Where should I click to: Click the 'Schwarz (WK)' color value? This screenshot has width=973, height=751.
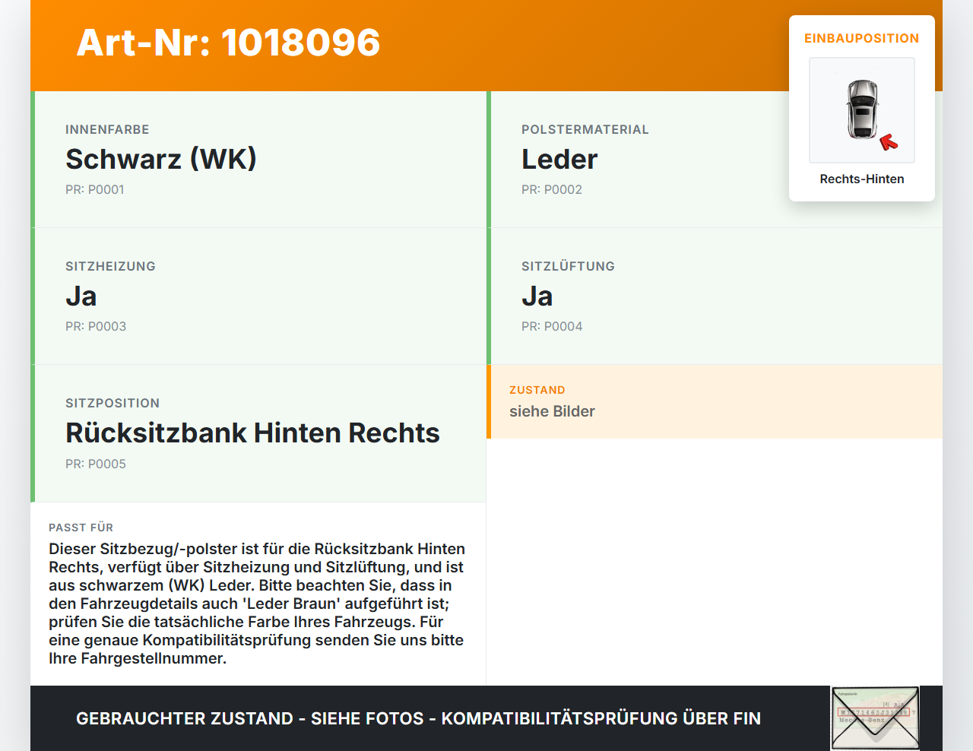coord(161,160)
